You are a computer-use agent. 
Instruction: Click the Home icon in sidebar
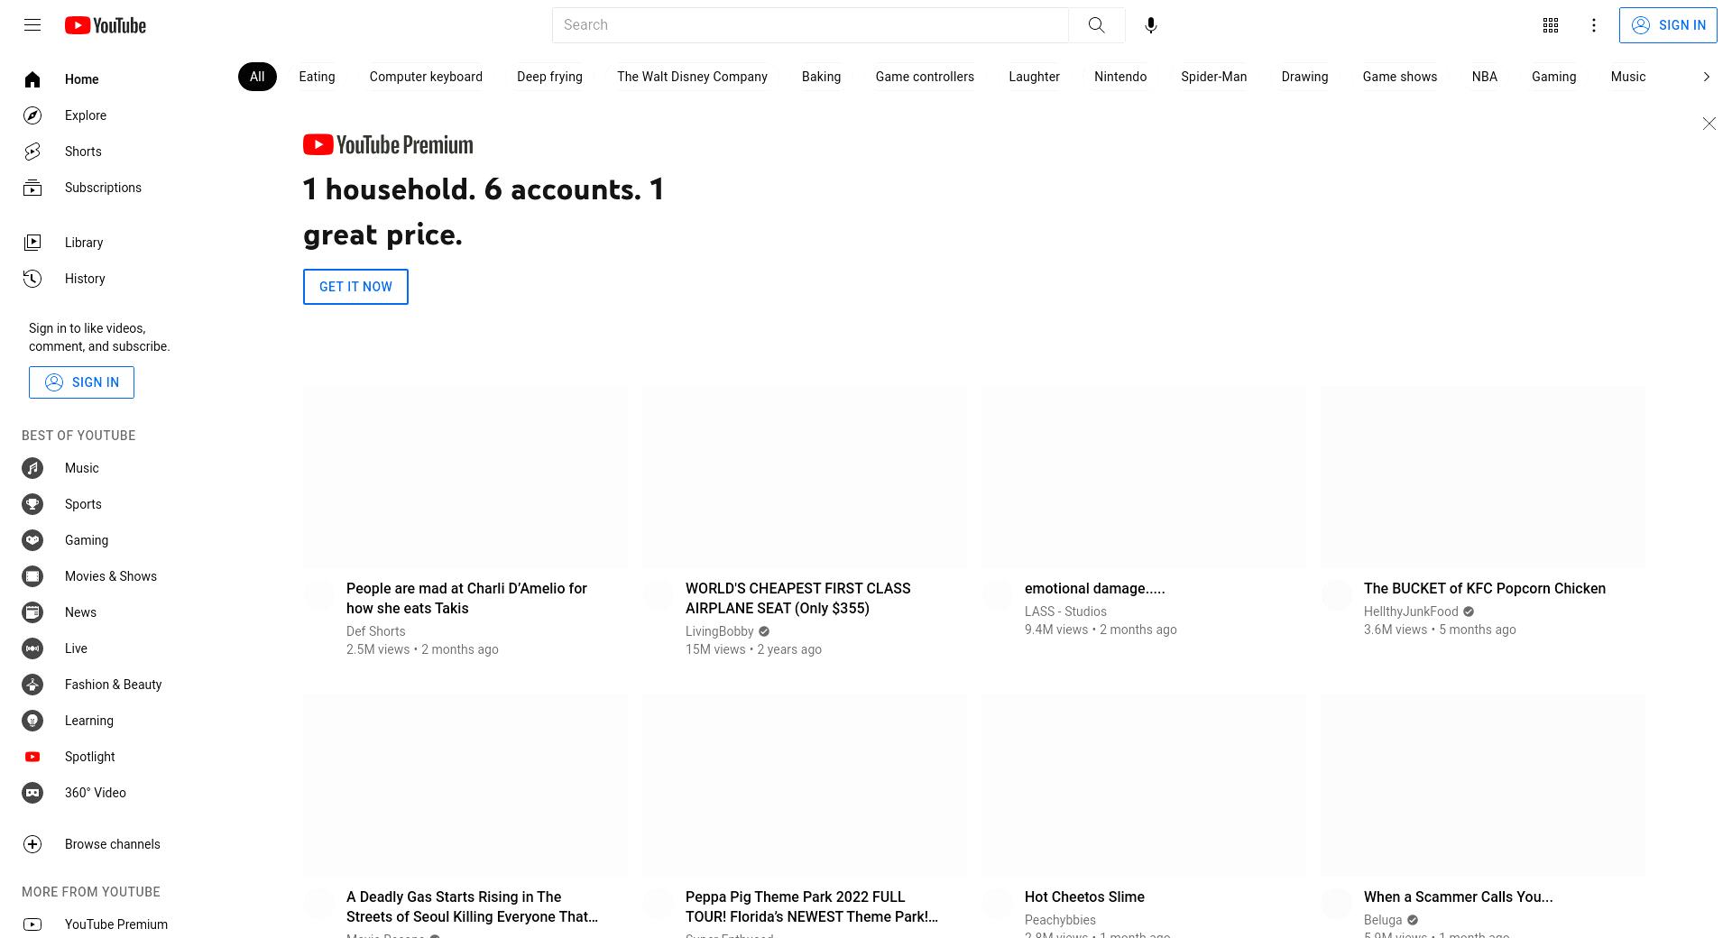(32, 79)
